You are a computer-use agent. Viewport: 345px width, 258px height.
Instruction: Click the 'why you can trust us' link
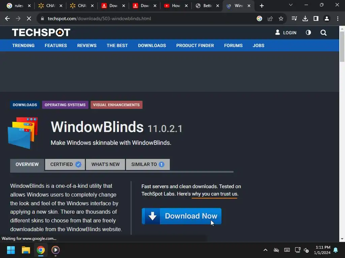pos(215,194)
